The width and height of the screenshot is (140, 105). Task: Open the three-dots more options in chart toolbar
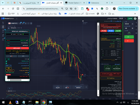[28, 23]
